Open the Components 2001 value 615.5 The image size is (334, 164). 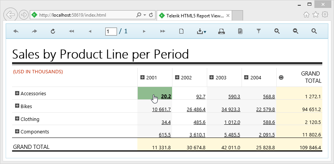(x=165, y=135)
